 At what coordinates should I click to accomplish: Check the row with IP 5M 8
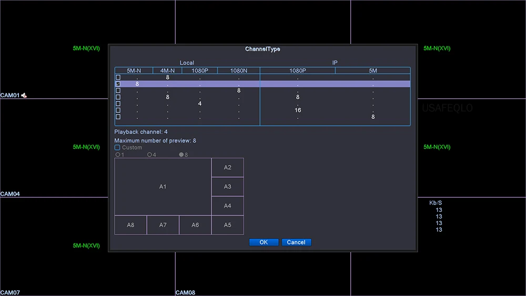point(118,117)
